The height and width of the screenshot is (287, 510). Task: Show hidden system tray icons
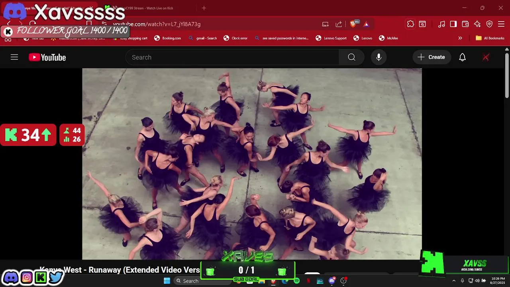(453, 281)
